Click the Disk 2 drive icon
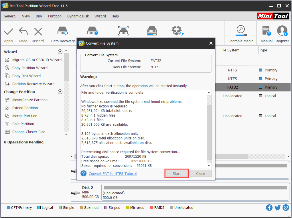 (x=76, y=193)
